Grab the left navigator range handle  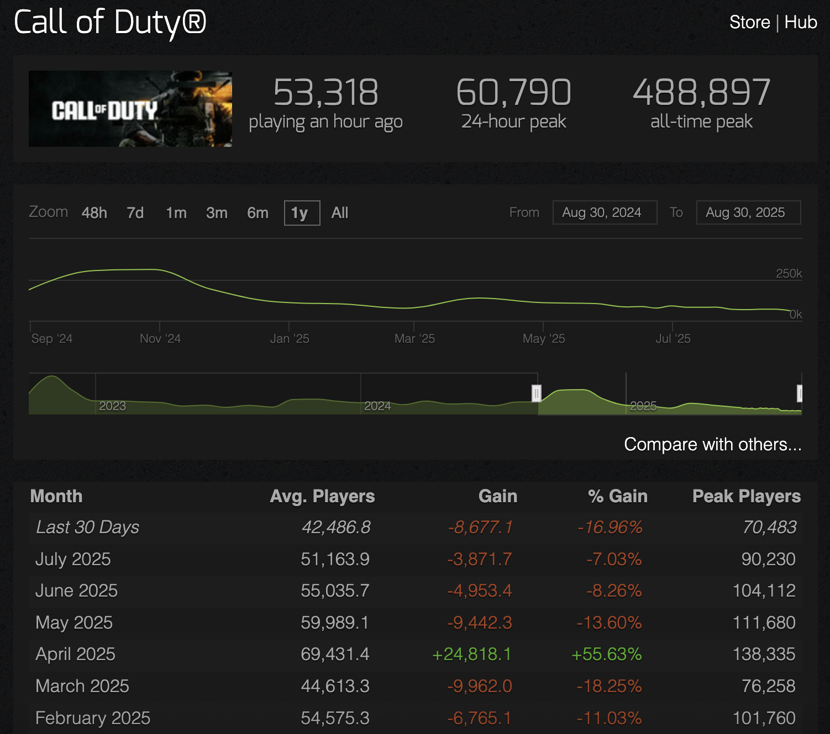[536, 393]
